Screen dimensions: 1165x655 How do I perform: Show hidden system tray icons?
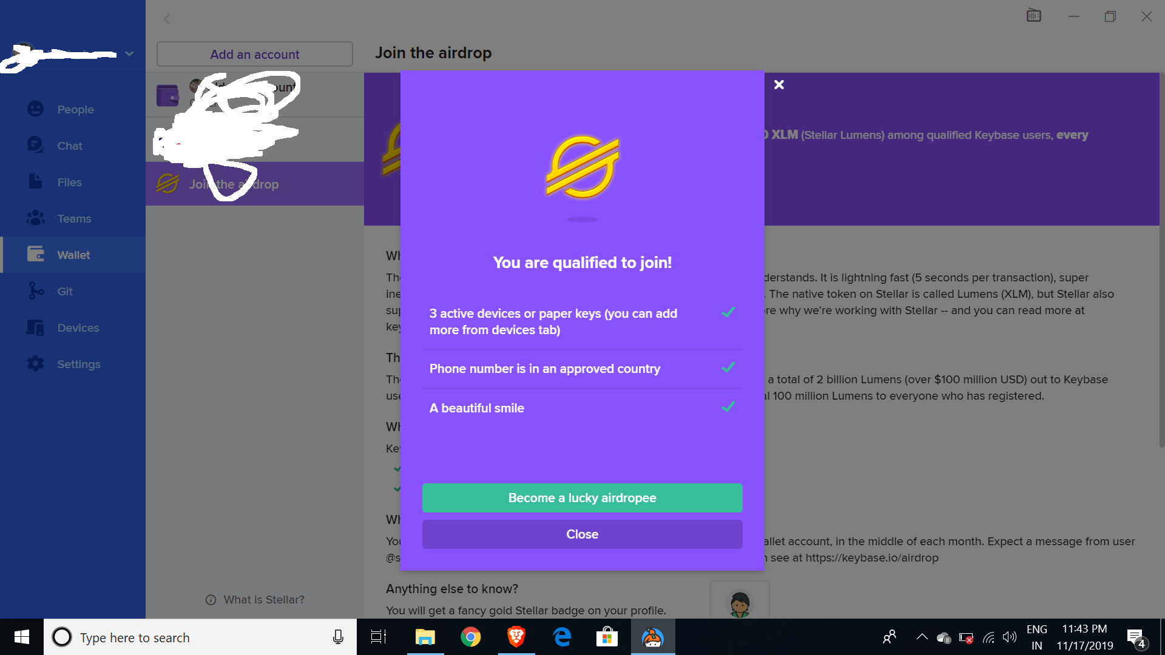tap(922, 637)
